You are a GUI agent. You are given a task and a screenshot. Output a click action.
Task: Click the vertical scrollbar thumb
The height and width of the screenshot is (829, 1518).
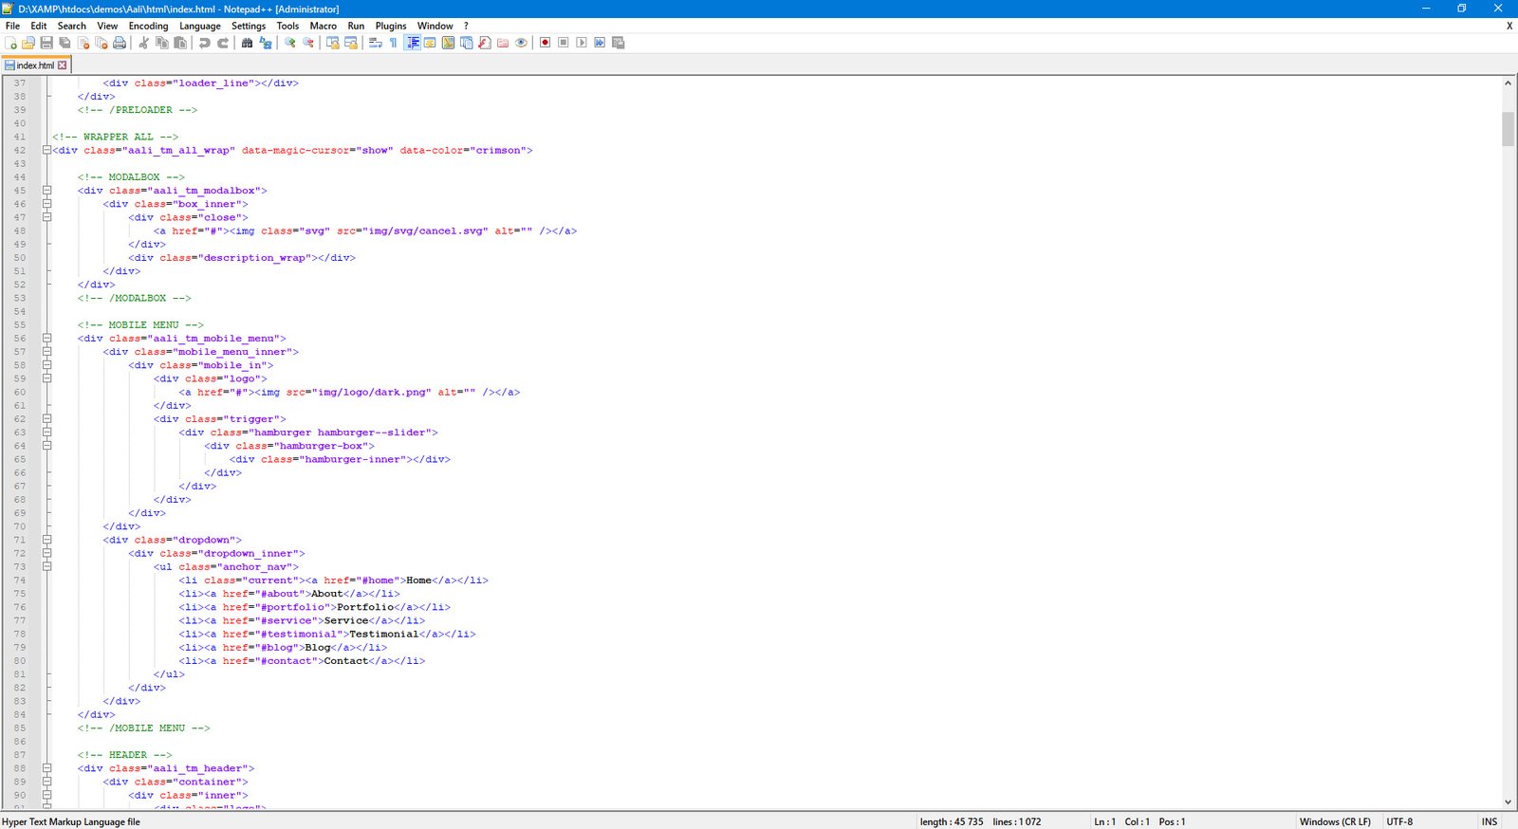[x=1508, y=129]
